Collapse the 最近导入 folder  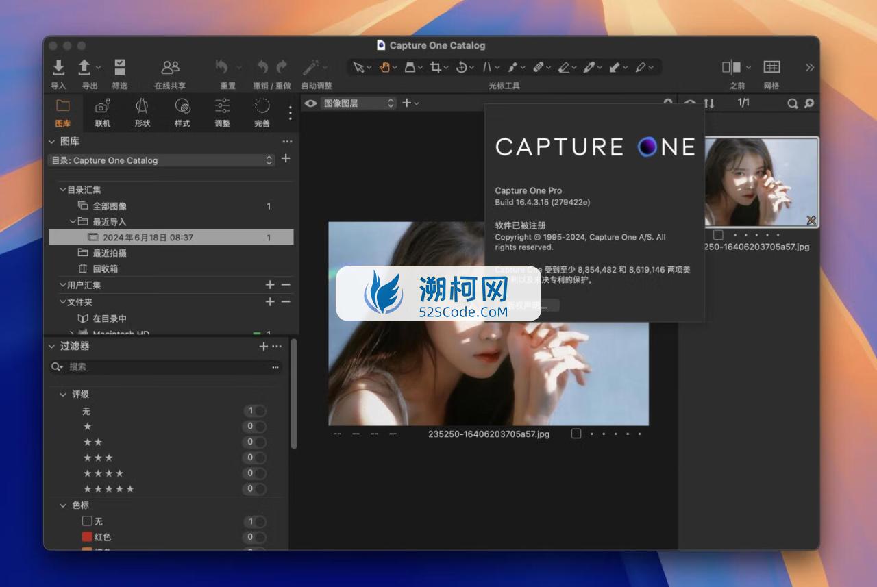click(x=73, y=221)
